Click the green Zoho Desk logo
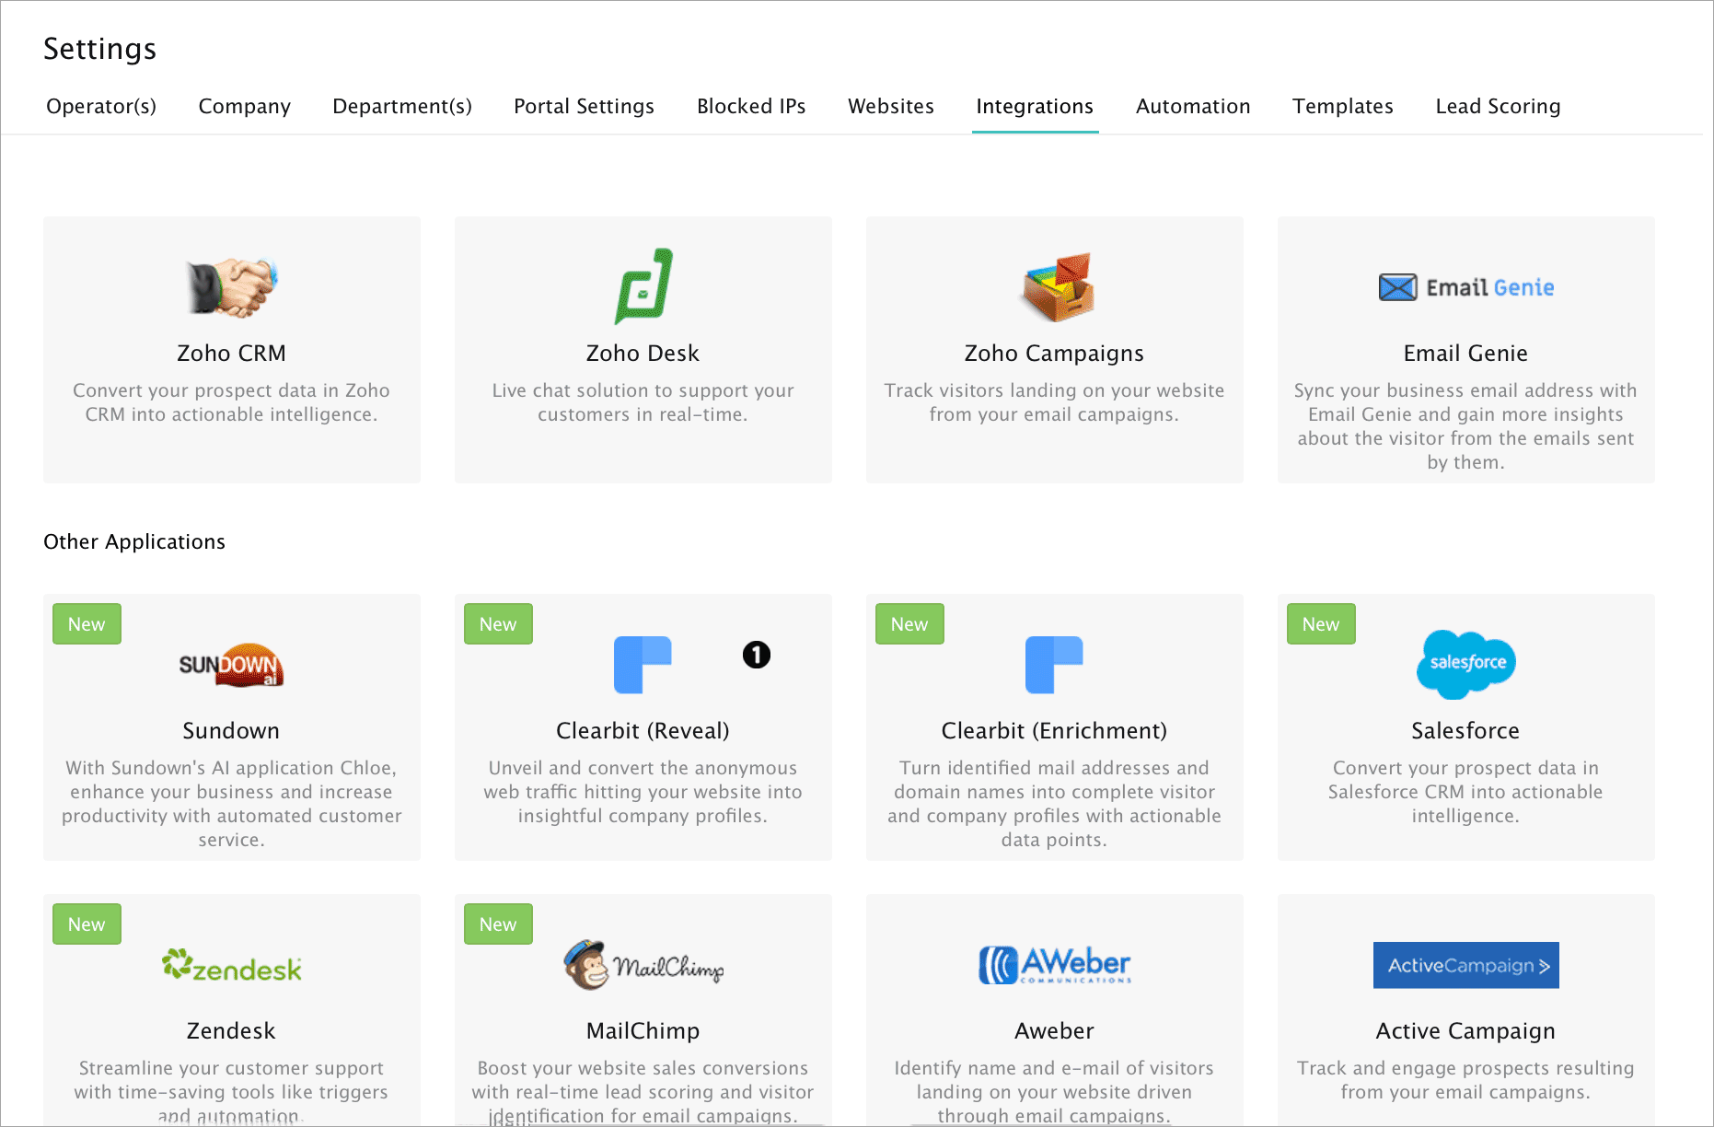The image size is (1714, 1127). point(643,286)
